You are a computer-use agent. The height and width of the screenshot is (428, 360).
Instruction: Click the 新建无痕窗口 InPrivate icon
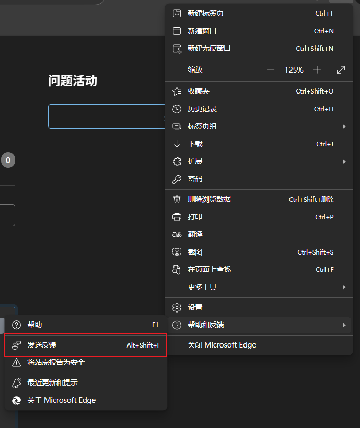coord(177,49)
